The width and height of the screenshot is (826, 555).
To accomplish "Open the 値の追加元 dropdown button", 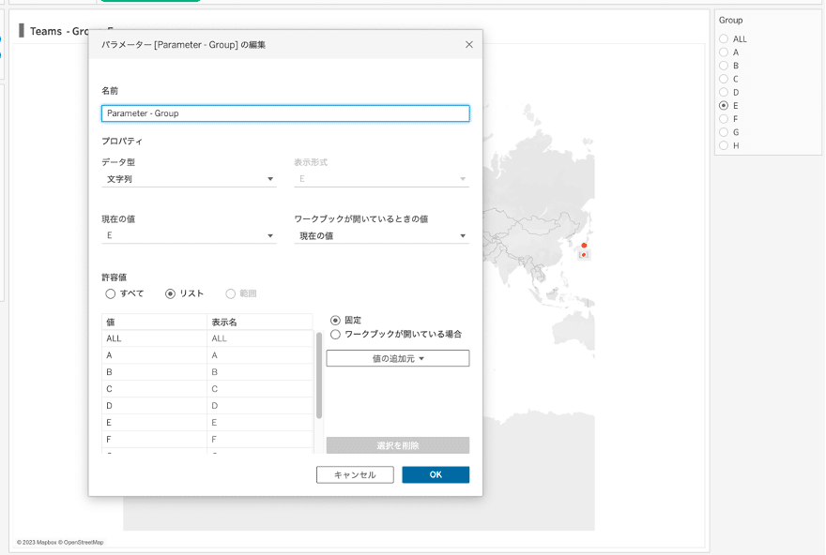I will (x=398, y=358).
